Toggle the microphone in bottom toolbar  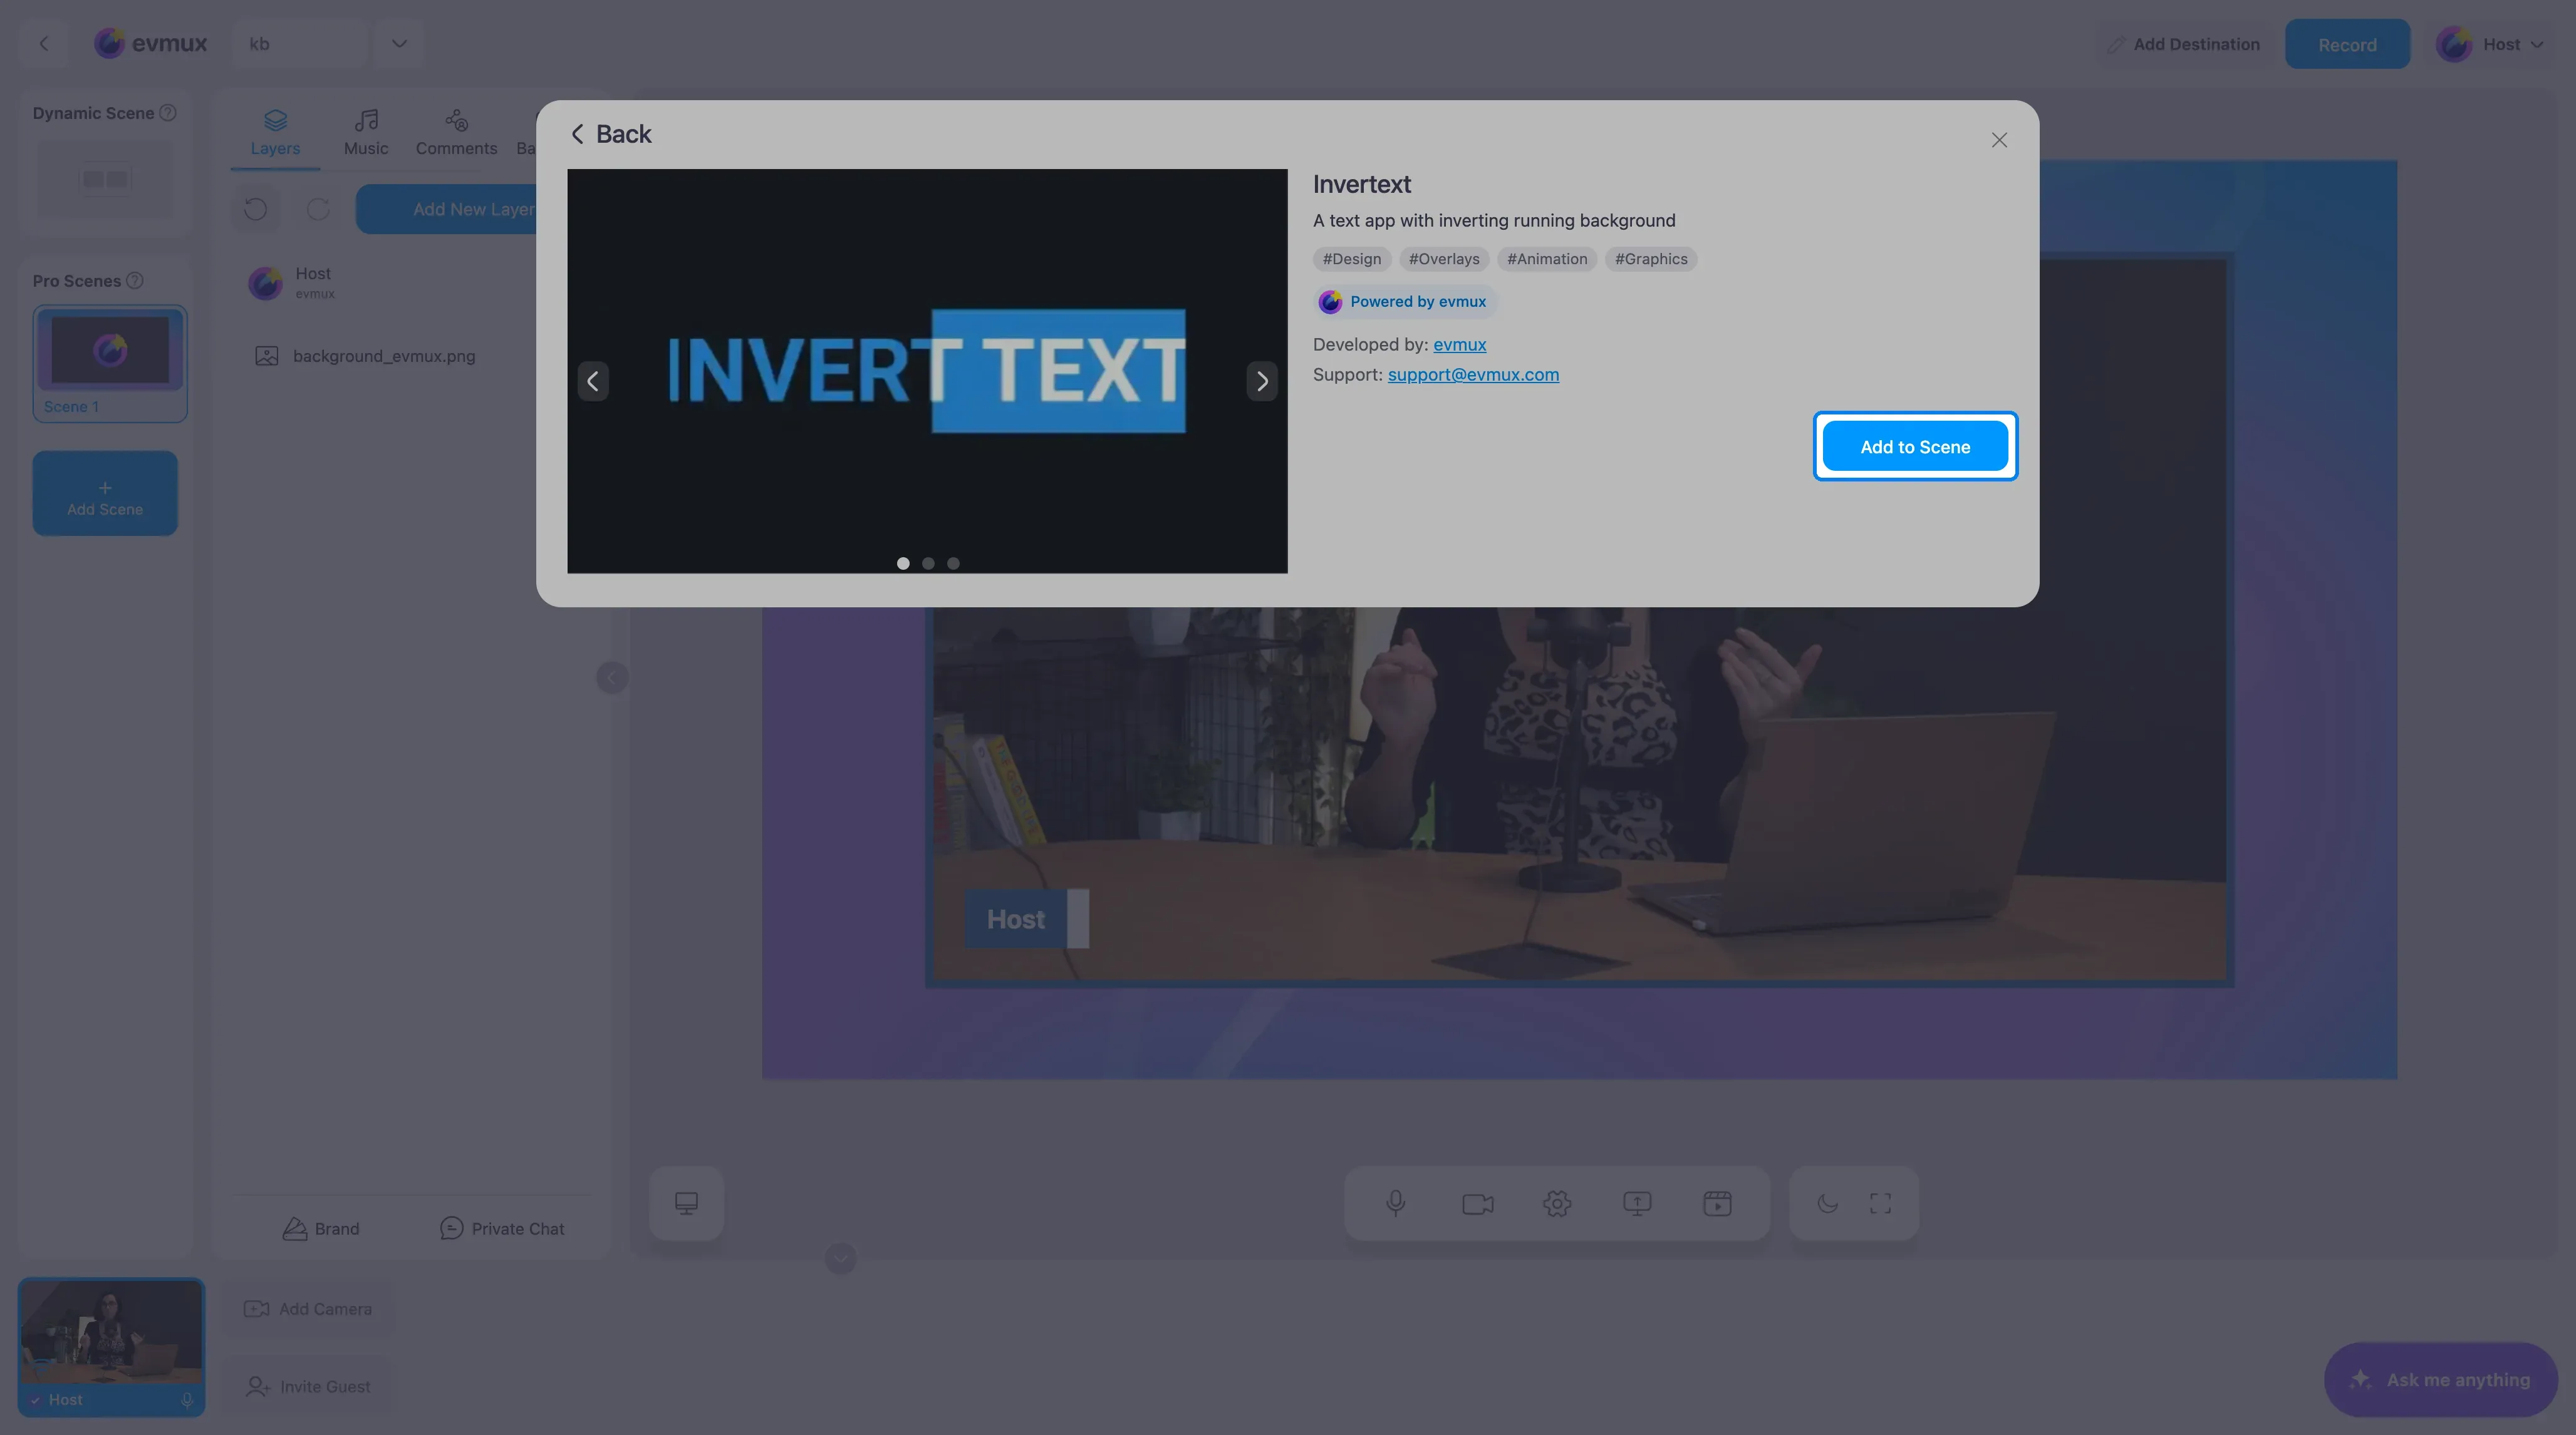[x=1396, y=1203]
